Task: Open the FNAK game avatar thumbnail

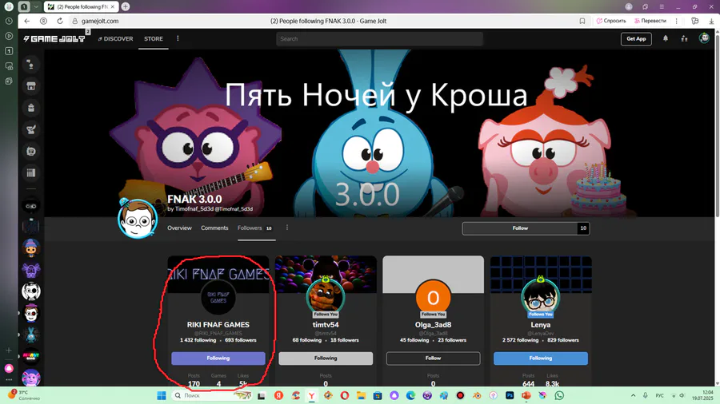Action: (x=138, y=219)
